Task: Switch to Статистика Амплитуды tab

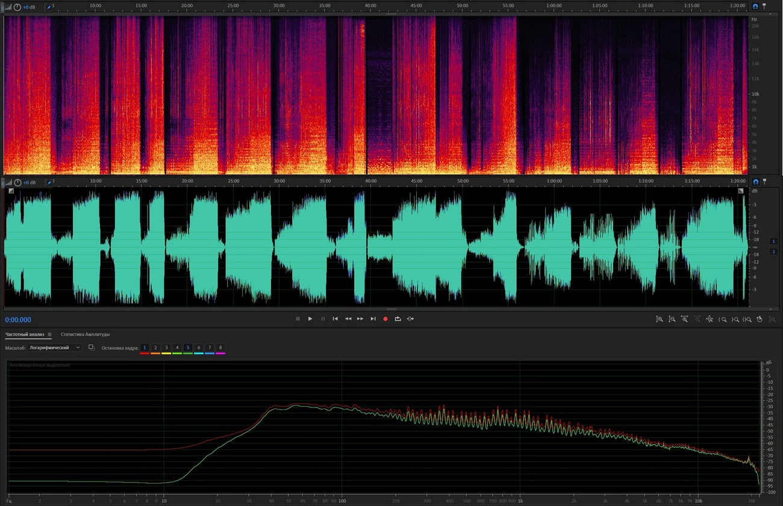Action: [85, 335]
